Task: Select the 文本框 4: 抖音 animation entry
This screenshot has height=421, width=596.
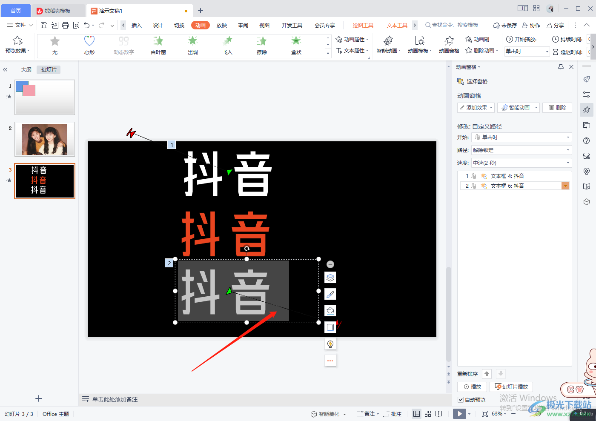Action: pyautogui.click(x=515, y=176)
